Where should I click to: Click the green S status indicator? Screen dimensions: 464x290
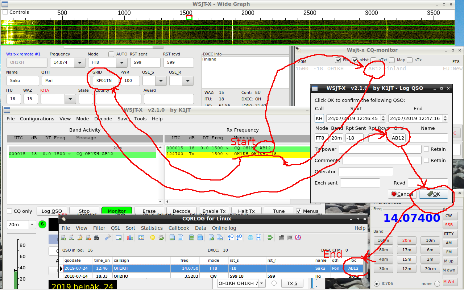pyautogui.click(x=42, y=224)
